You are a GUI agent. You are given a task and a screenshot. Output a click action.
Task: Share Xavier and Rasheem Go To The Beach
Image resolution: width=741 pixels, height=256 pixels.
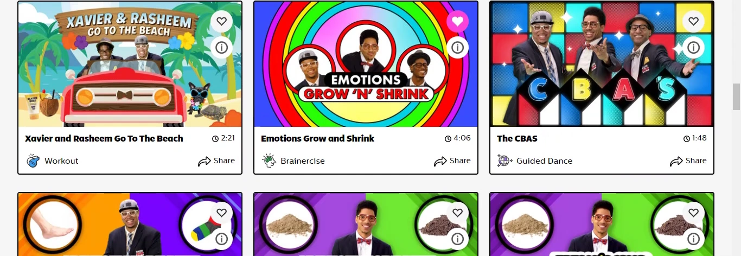(216, 161)
